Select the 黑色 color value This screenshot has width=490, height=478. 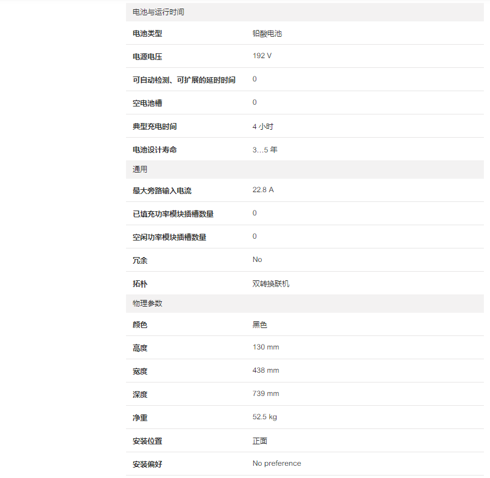260,324
